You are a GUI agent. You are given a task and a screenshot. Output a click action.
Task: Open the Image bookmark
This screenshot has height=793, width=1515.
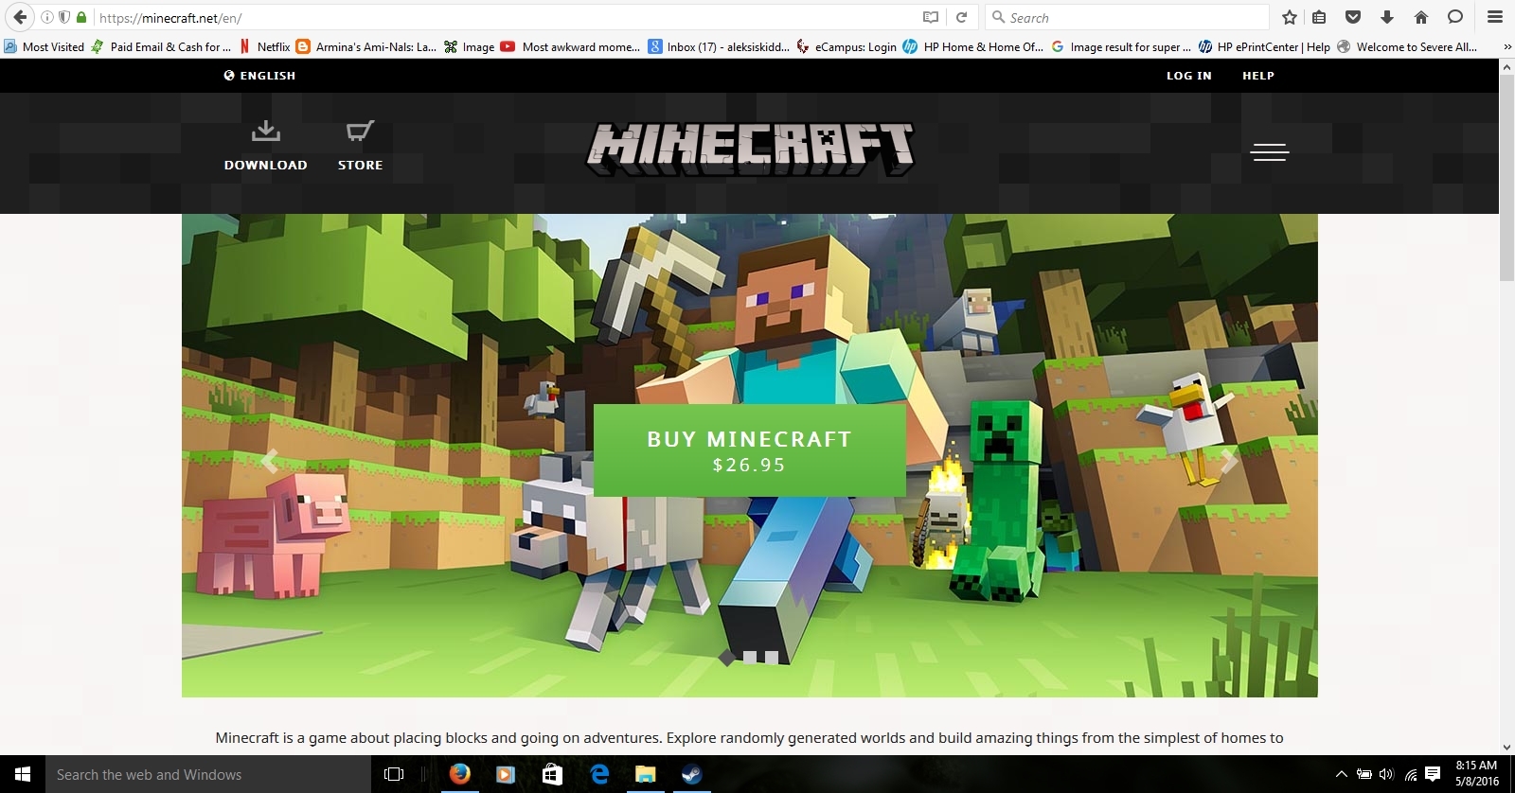pyautogui.click(x=469, y=46)
